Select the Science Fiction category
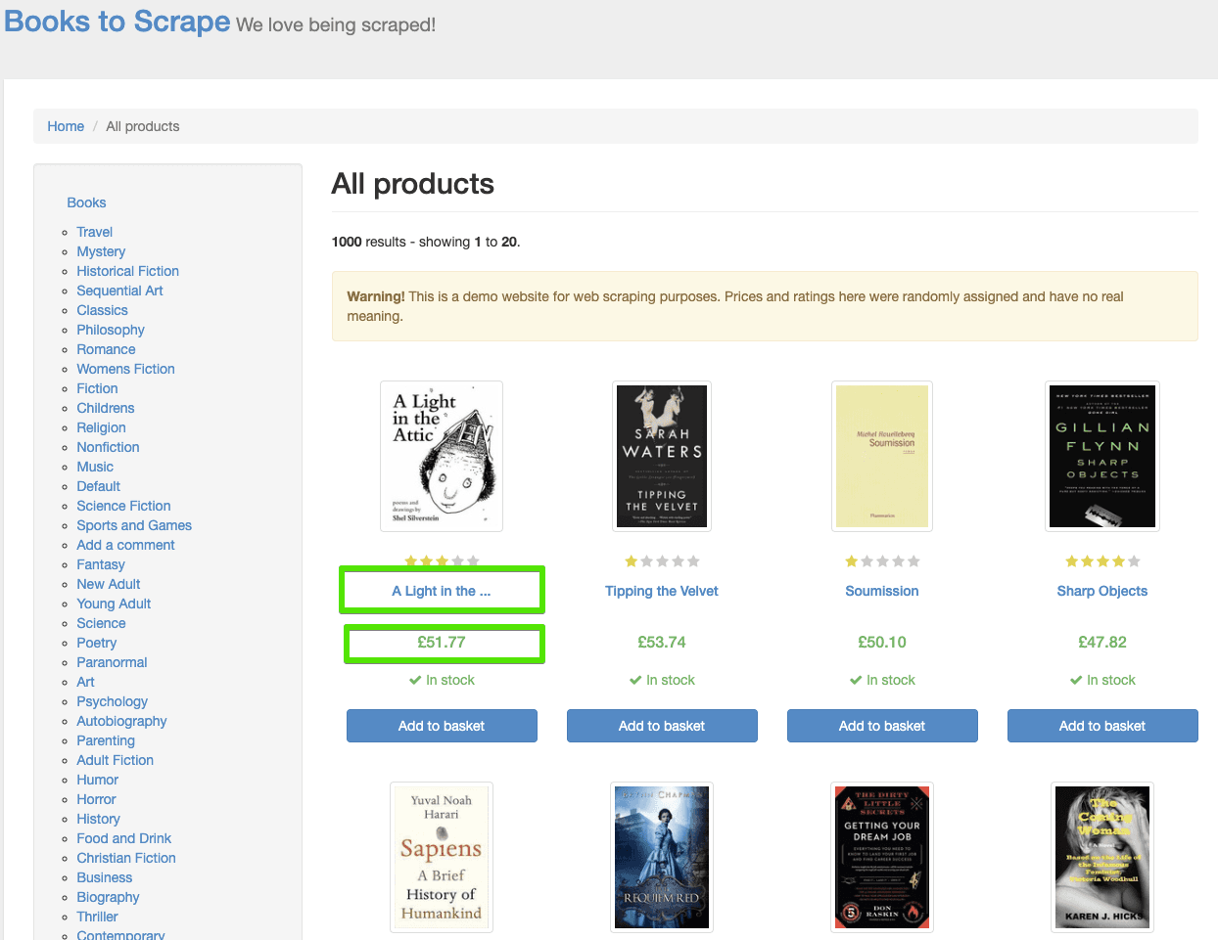The image size is (1218, 940). point(123,506)
